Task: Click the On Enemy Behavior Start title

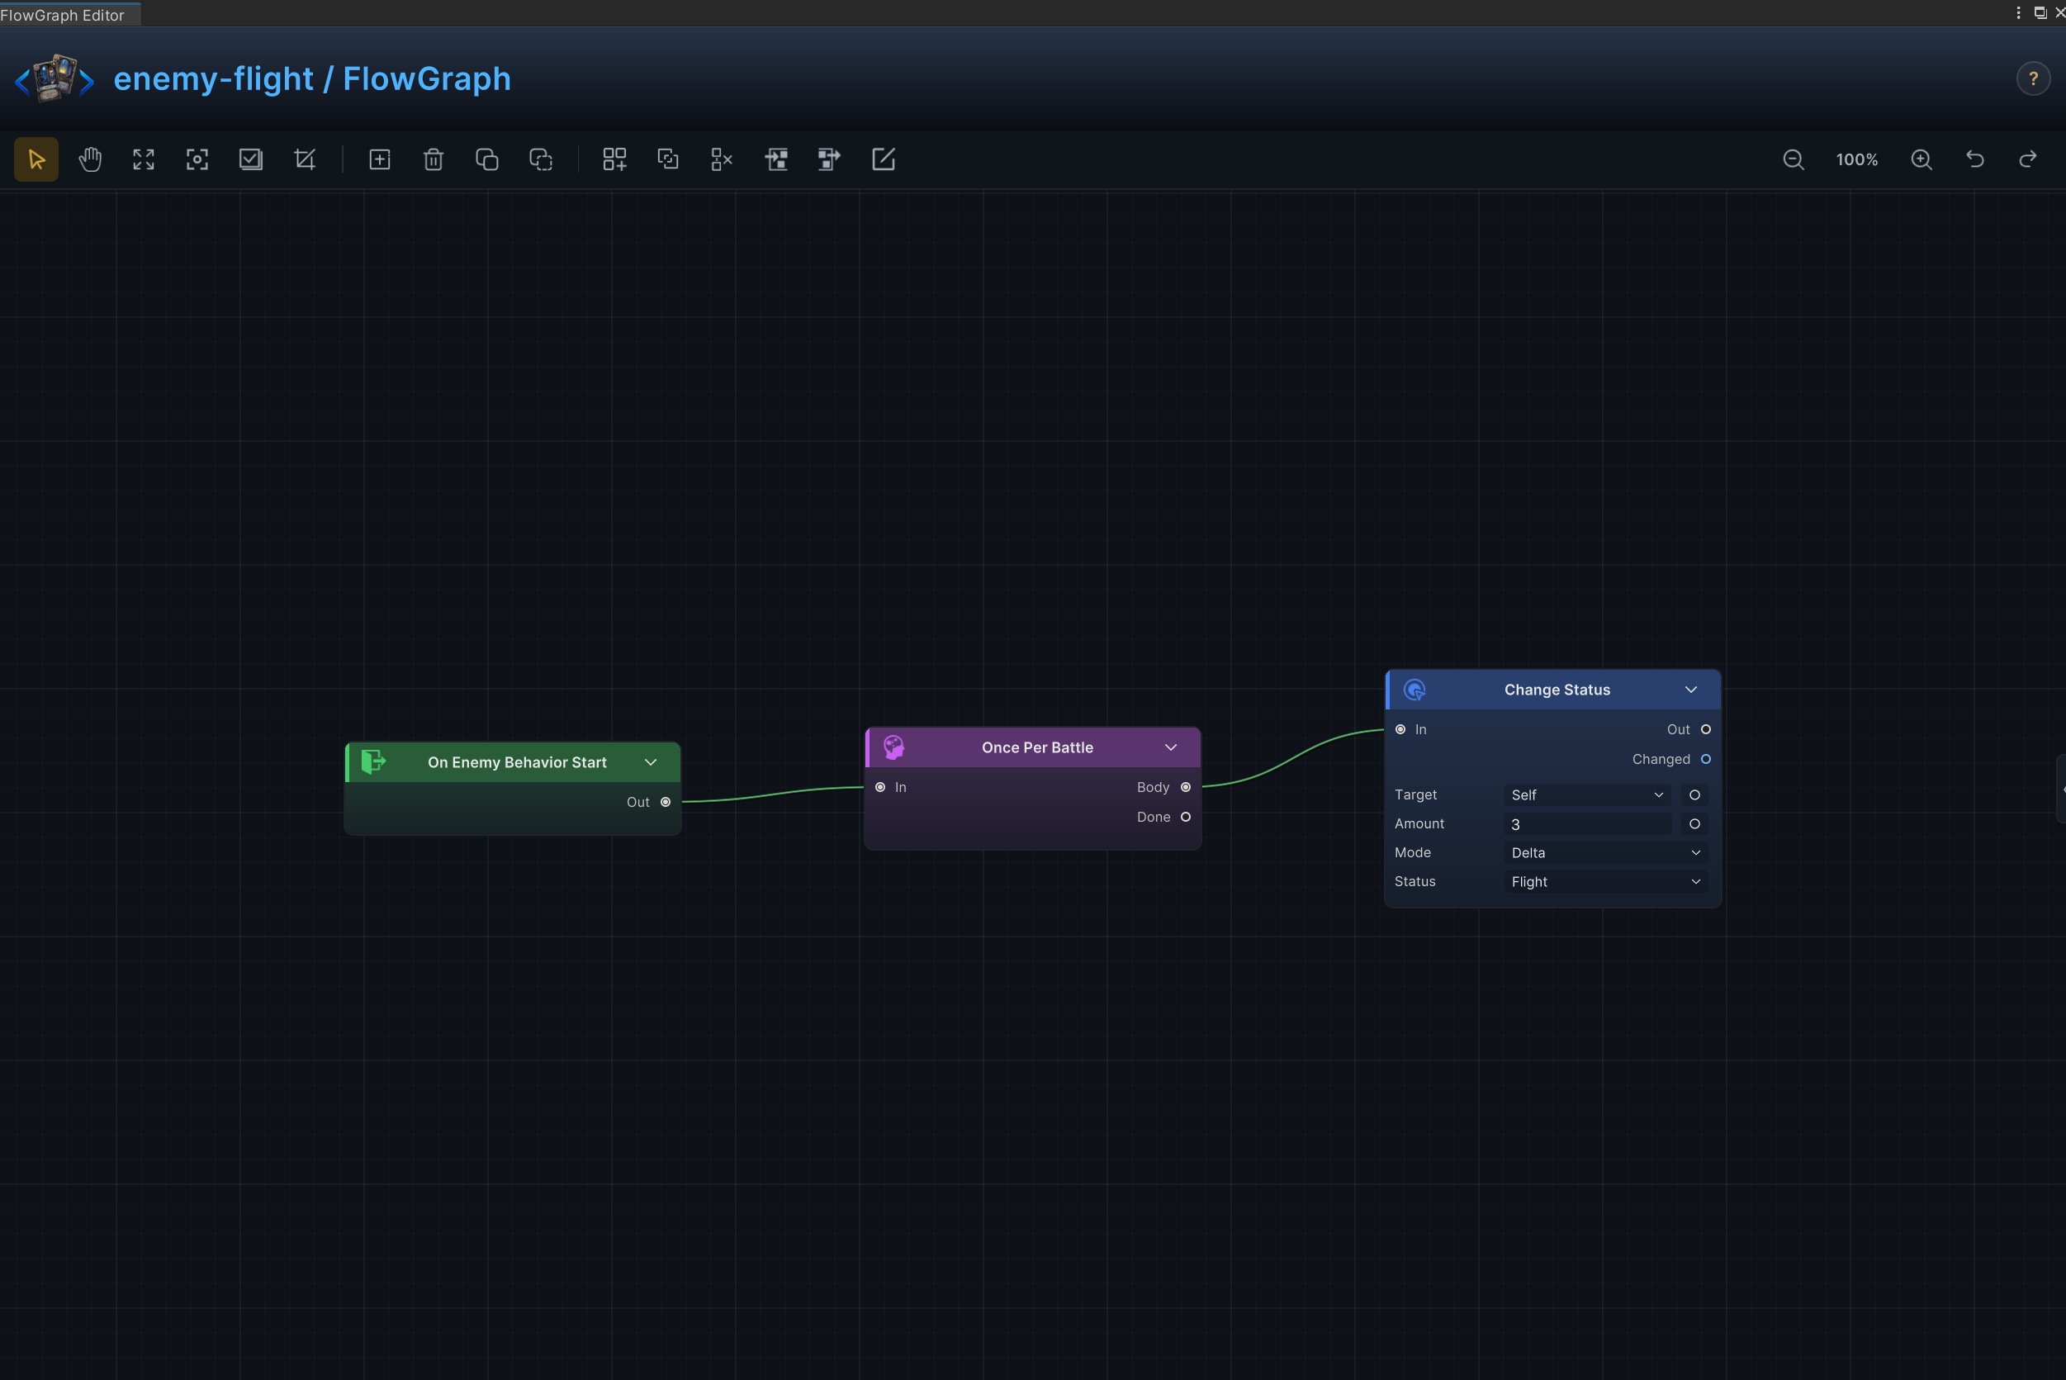Action: [518, 762]
